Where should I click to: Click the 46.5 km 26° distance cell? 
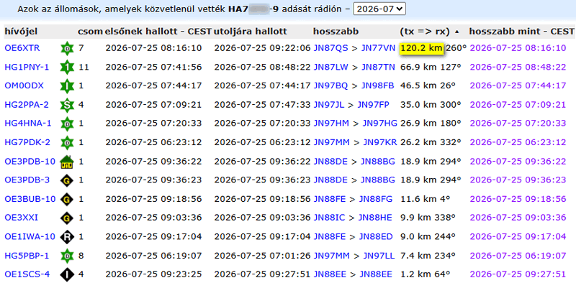(x=428, y=85)
